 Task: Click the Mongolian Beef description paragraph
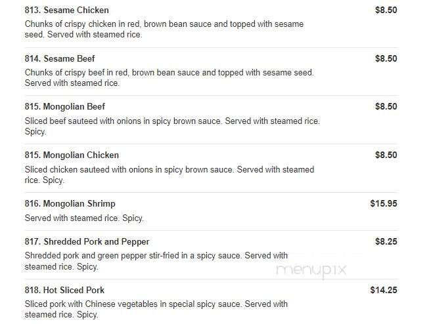pos(172,127)
